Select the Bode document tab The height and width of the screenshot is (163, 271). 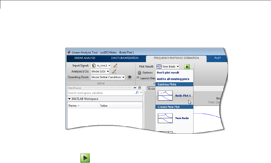pyautogui.click(x=151, y=89)
